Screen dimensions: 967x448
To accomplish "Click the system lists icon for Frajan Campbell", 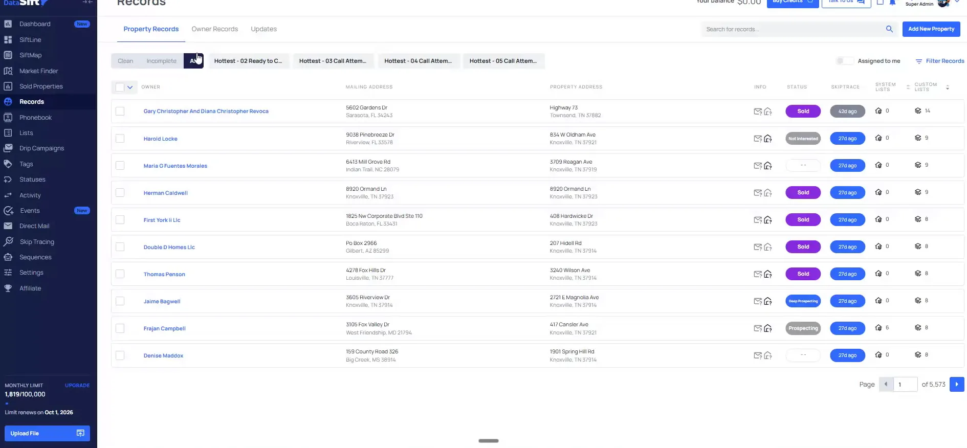I will click(x=878, y=328).
